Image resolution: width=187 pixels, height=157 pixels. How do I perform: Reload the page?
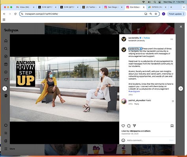15,14
